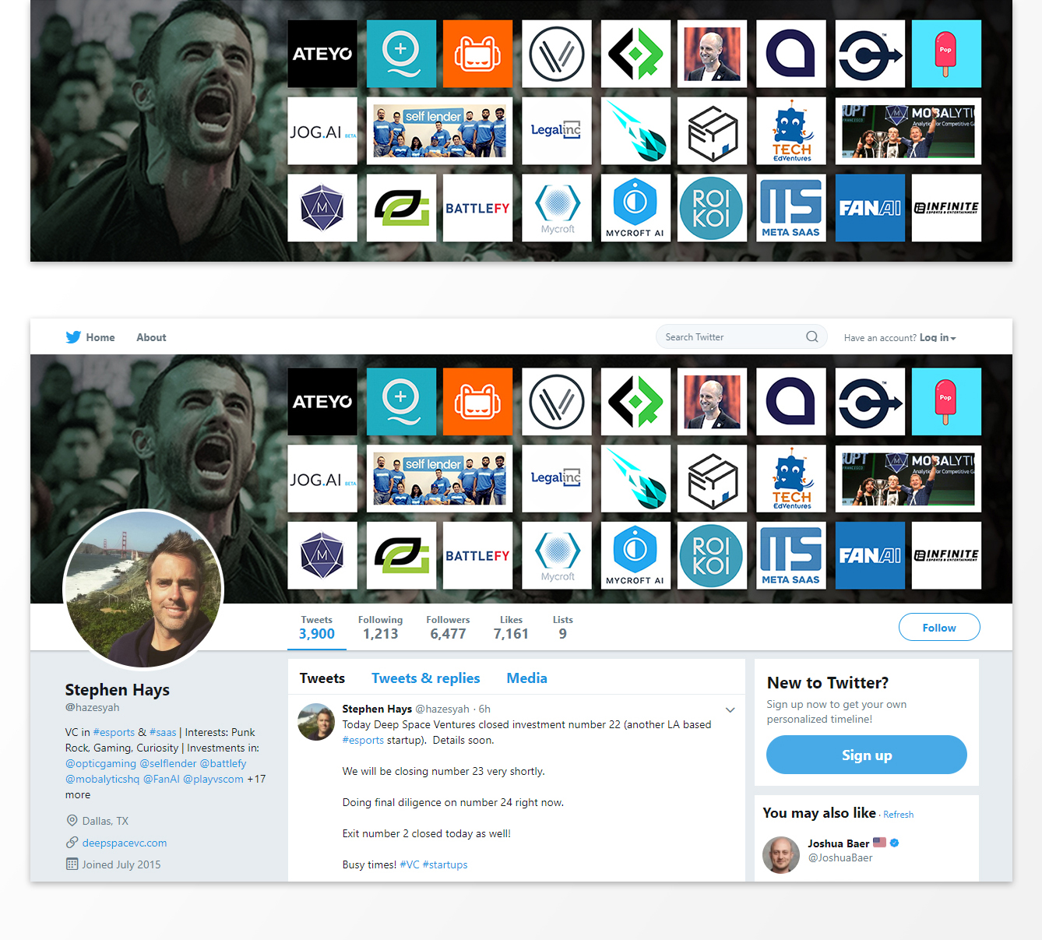
Task: Open the tweet options chevron menu
Action: pos(730,709)
